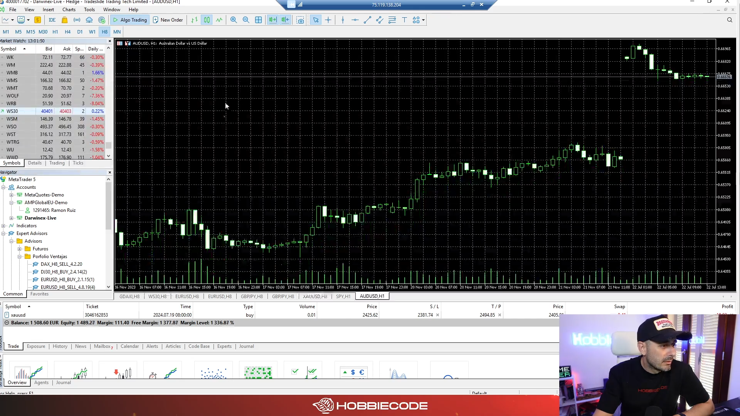Select the H1 timeframe
Screen dimensions: 740x416
[55, 32]
